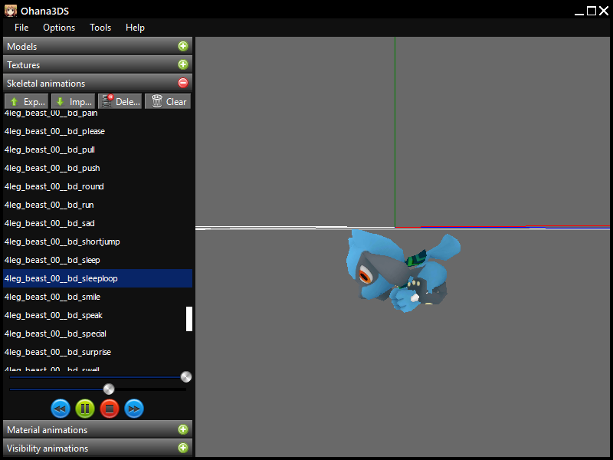Import a skeletal animation file
The image size is (613, 460).
pos(73,101)
